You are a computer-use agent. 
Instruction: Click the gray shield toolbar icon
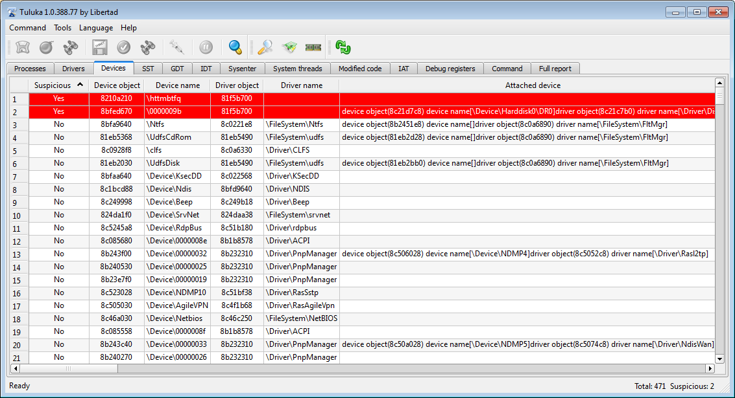coord(23,47)
